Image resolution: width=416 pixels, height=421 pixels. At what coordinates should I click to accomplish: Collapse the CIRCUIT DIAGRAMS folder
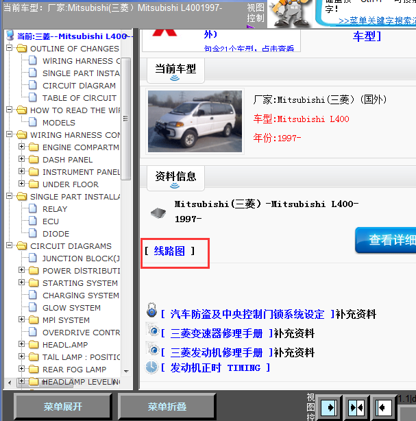(10, 245)
